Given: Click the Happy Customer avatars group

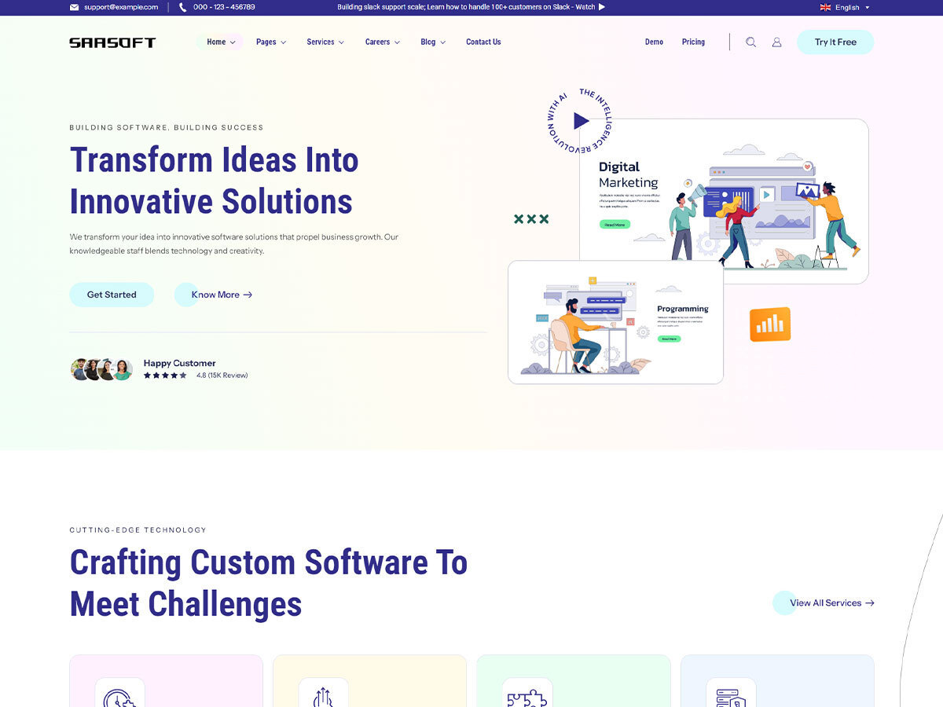Looking at the screenshot, I should (101, 369).
